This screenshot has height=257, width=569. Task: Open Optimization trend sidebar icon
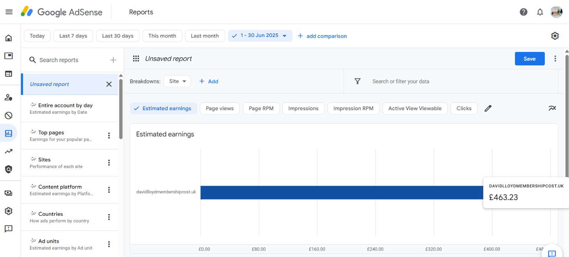point(9,151)
